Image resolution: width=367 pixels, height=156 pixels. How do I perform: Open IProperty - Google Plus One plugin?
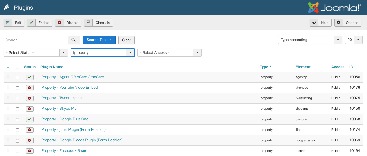[64, 119]
